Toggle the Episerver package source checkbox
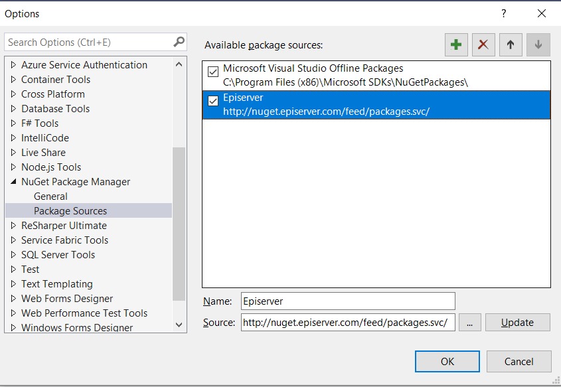Image resolution: width=561 pixels, height=387 pixels. (x=213, y=101)
